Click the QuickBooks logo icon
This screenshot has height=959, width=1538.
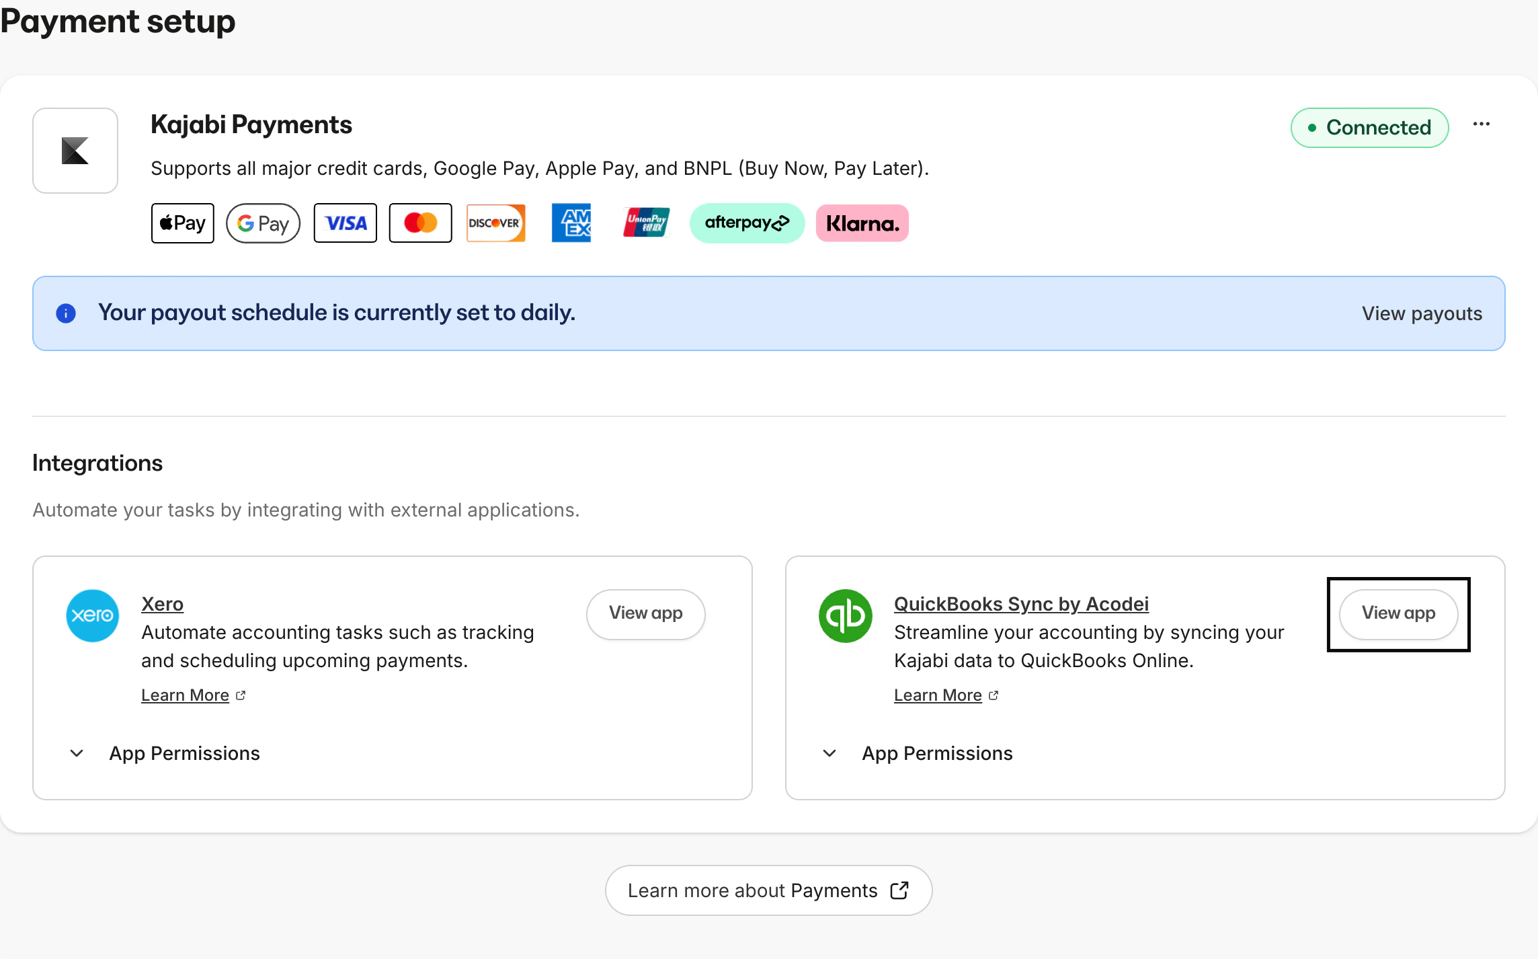pyautogui.click(x=846, y=616)
